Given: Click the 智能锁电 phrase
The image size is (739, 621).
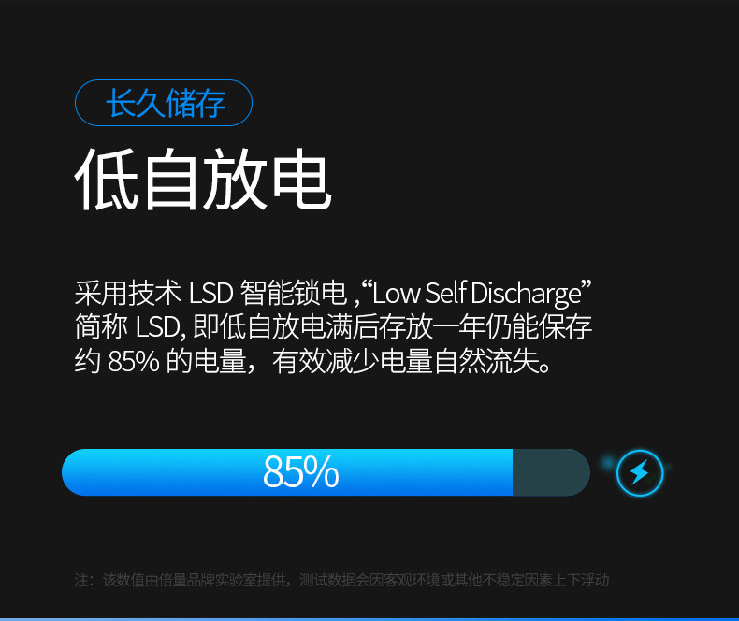Looking at the screenshot, I should click(294, 293).
